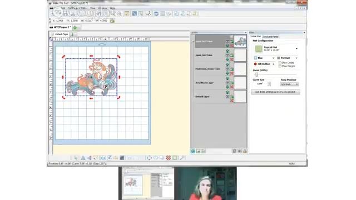Select the pointer tool in bottom toolbar
This screenshot has height=200, width=356.
[x=76, y=158]
